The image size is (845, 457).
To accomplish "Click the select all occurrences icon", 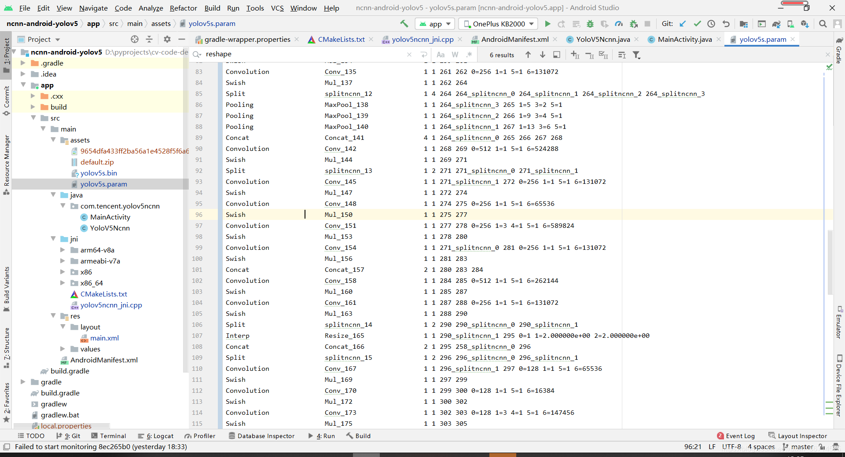I will tap(603, 55).
